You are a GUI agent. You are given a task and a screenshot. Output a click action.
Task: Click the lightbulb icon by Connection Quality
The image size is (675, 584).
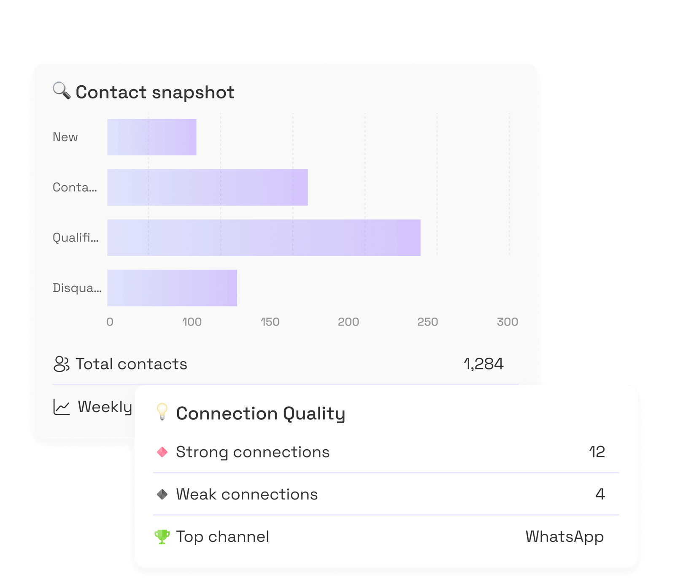tap(162, 412)
